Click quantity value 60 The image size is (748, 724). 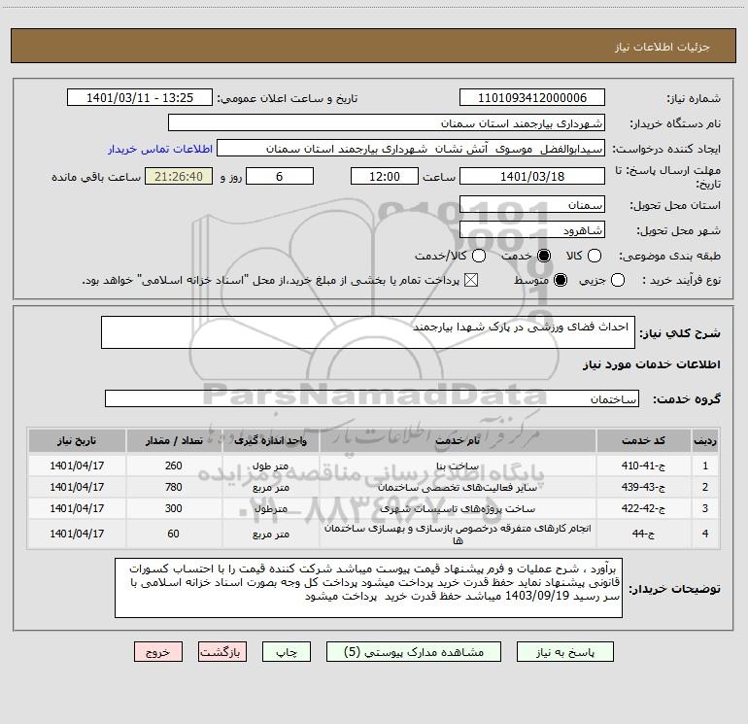click(x=174, y=534)
